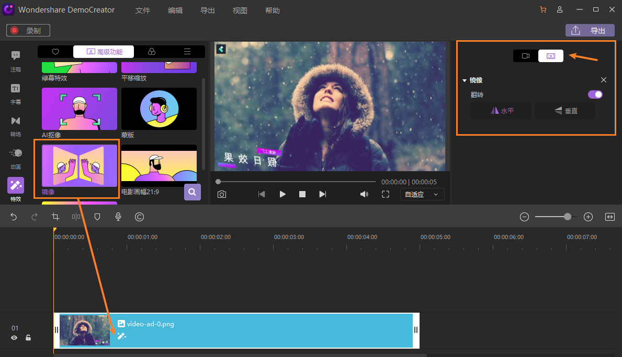
Task: Select the 蒙版 mask effect thumbnail
Action: [x=159, y=109]
